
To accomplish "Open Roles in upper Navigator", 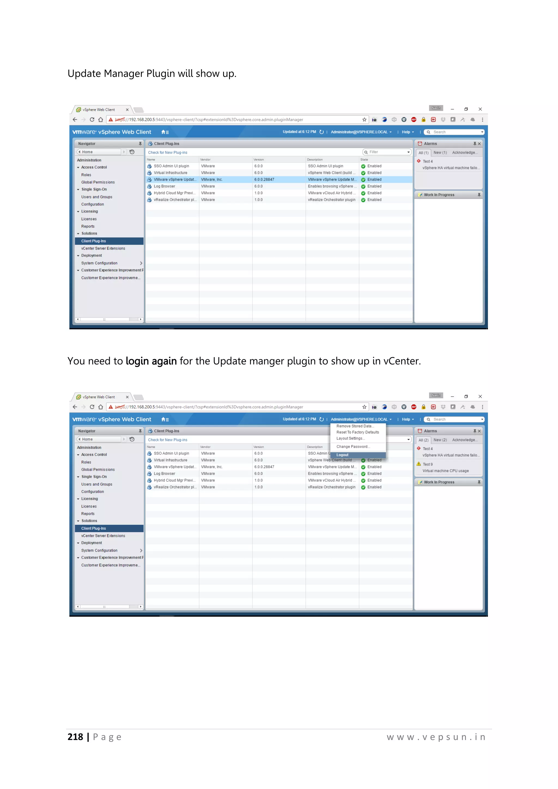I will [x=86, y=175].
